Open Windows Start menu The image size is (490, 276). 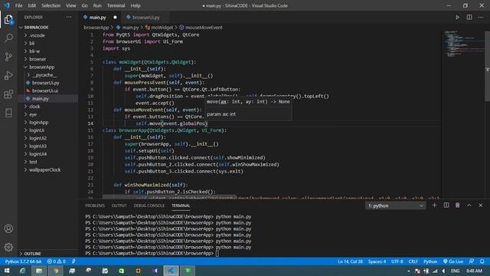(7, 271)
